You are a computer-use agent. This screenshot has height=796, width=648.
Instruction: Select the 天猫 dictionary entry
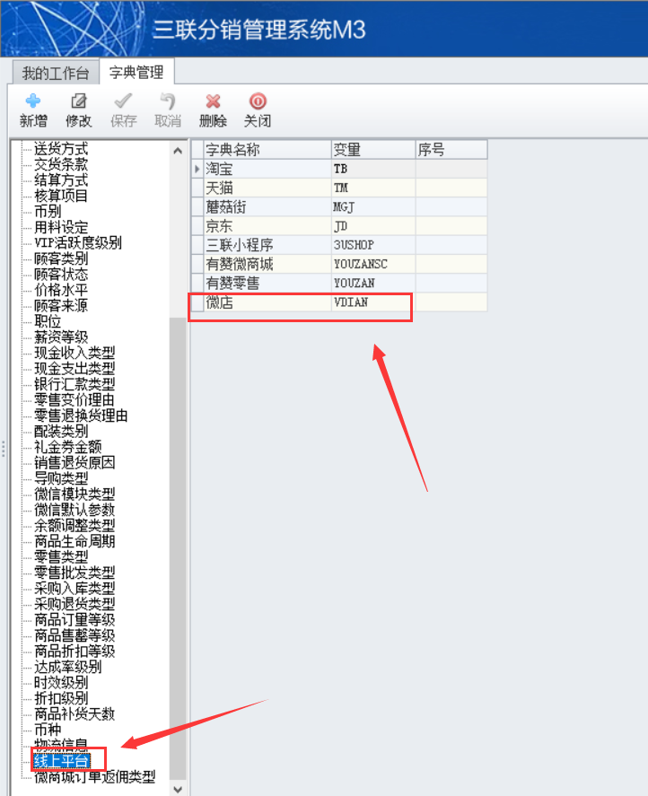coord(267,188)
